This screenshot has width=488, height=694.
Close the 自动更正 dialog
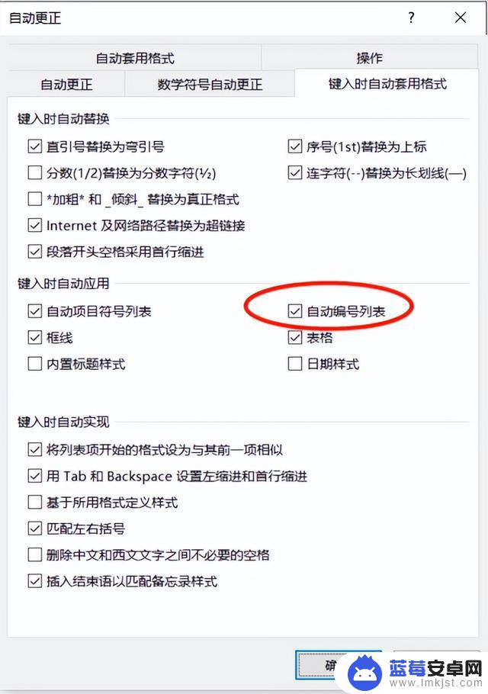coord(461,18)
